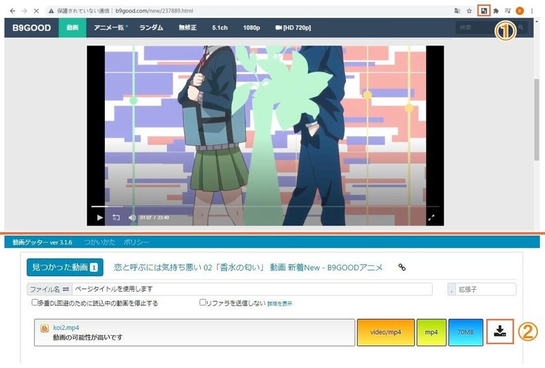
Task: Open the media control playlist icon
Action: pos(508,11)
